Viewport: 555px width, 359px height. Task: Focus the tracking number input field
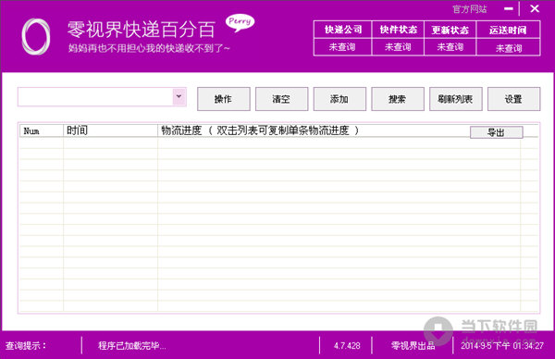[95, 96]
